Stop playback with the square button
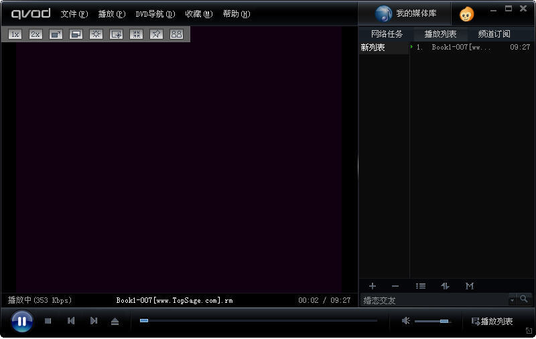 click(48, 321)
